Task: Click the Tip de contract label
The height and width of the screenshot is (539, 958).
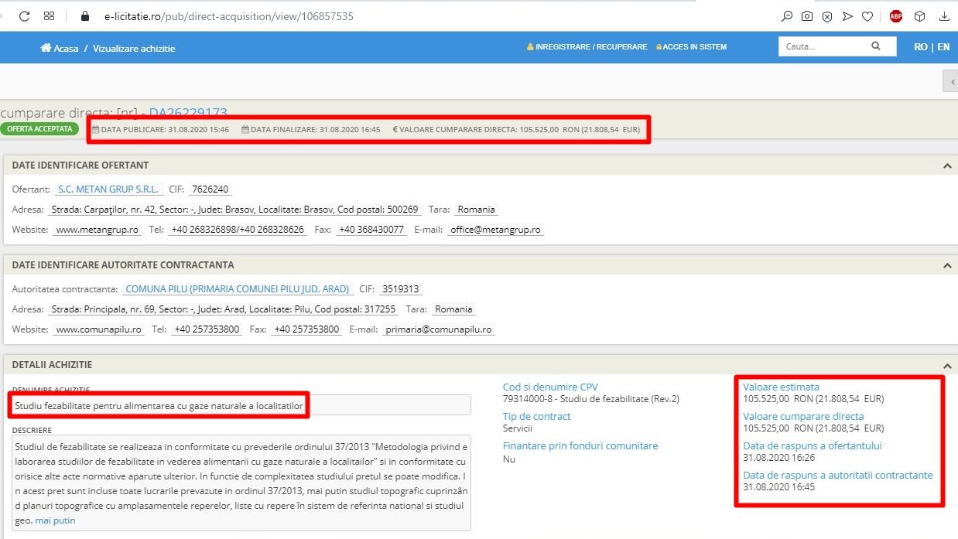Action: coord(536,416)
